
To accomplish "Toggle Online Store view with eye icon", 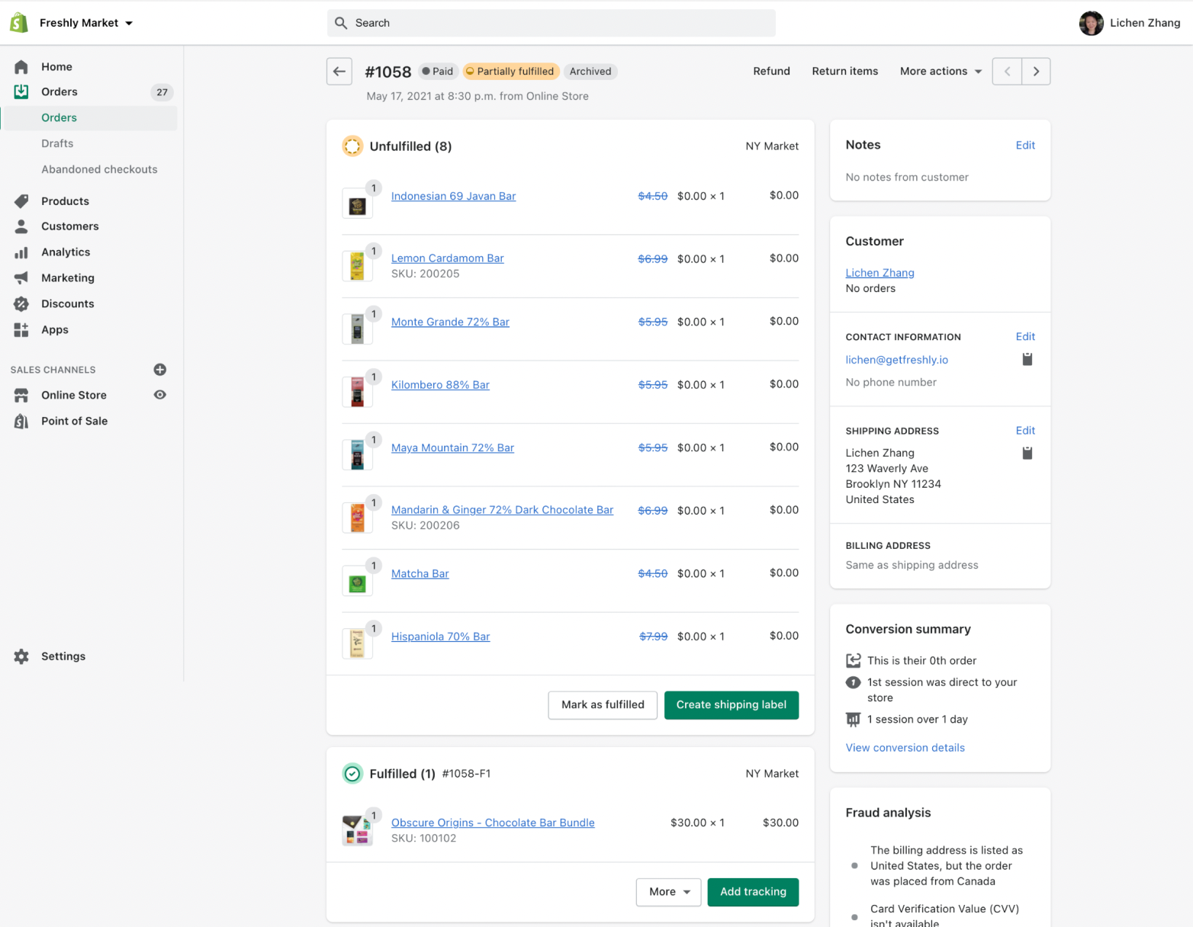I will [160, 395].
